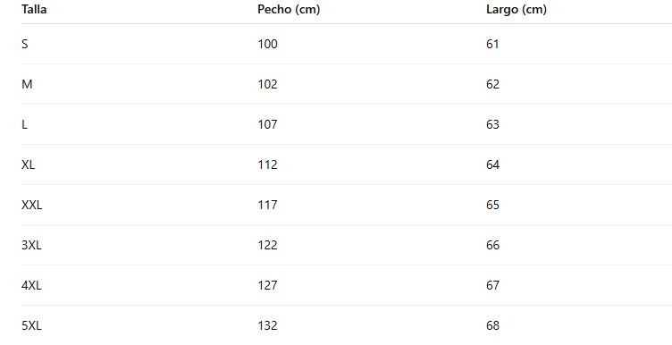The width and height of the screenshot is (672, 345).
Task: Click length value 64
Action: [x=492, y=165]
